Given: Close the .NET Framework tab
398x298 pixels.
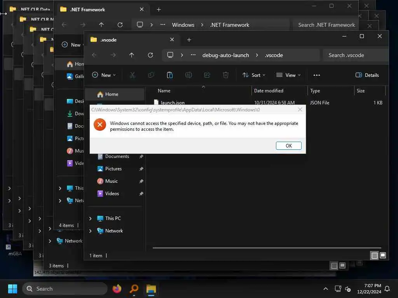Looking at the screenshot, I should point(141,9).
